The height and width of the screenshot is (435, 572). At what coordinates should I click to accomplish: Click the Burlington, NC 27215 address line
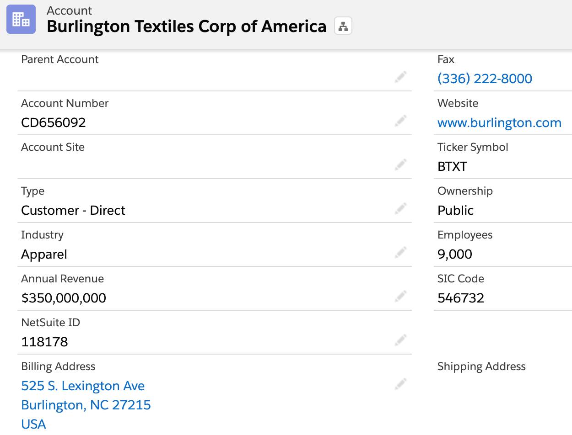(86, 405)
